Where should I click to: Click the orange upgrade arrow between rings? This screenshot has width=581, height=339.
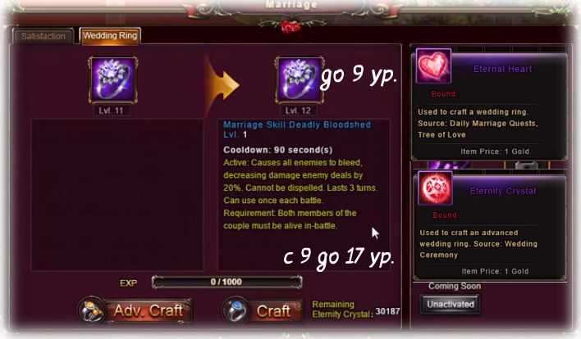[x=222, y=84]
